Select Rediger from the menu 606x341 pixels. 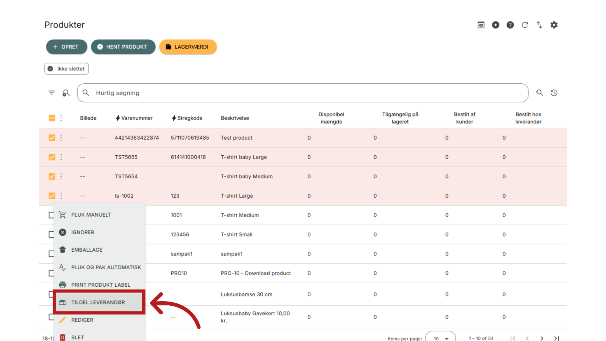[x=99, y=320]
